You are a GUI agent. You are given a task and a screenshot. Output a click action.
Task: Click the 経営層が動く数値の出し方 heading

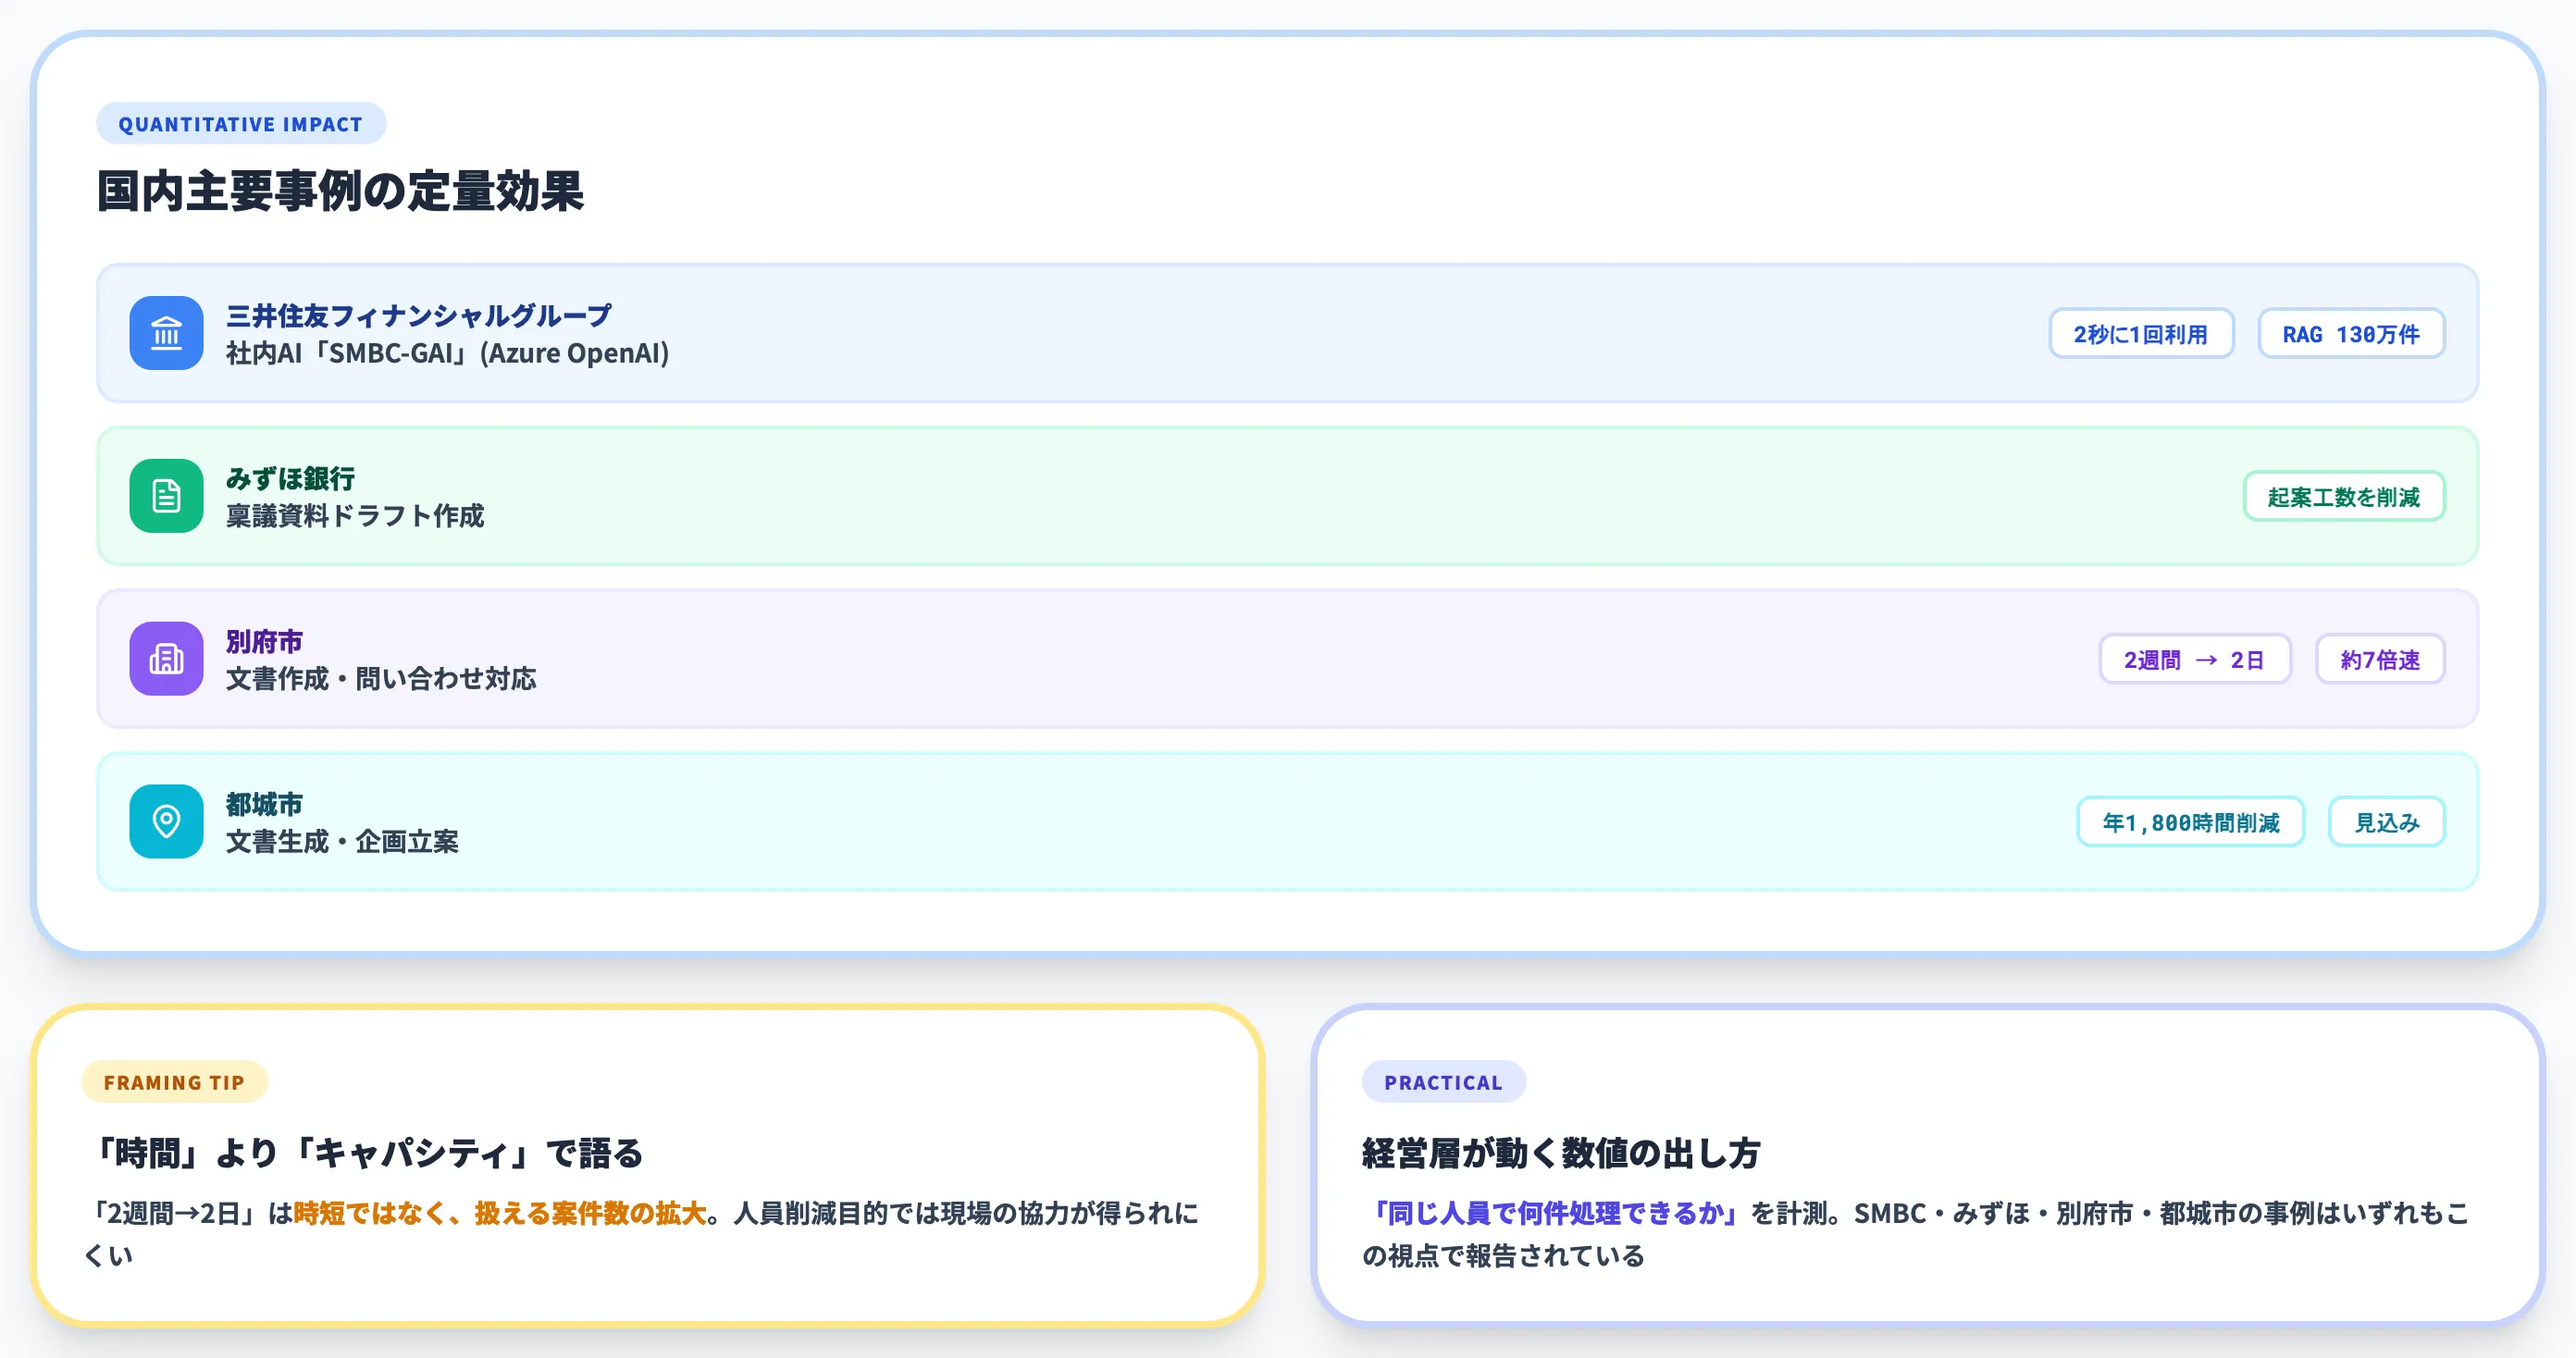[1560, 1153]
